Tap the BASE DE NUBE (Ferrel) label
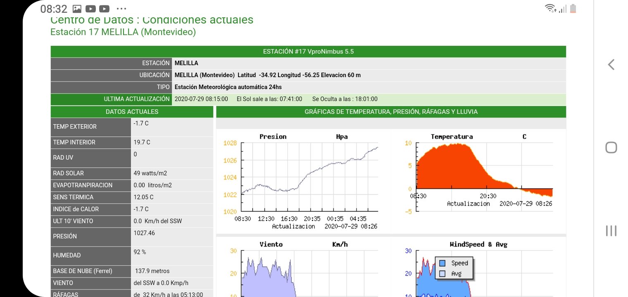This screenshot has width=628, height=297. pos(91,271)
